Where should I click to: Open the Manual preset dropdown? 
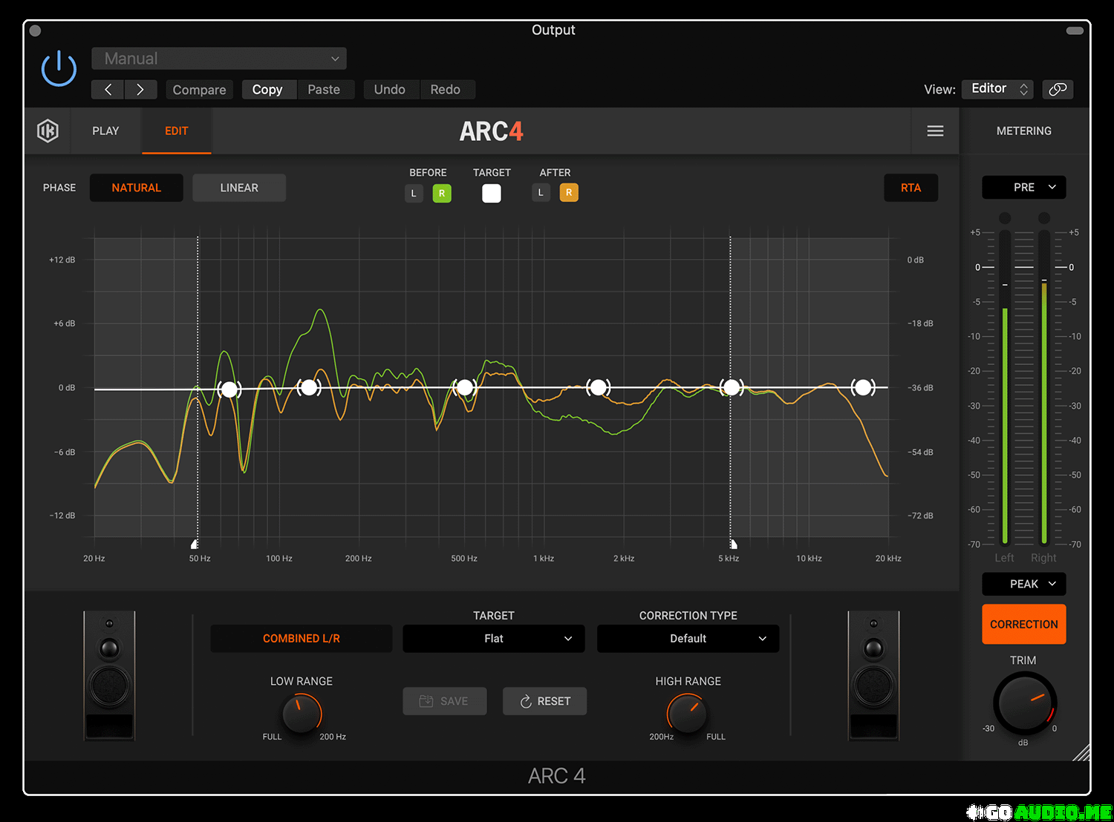point(219,59)
